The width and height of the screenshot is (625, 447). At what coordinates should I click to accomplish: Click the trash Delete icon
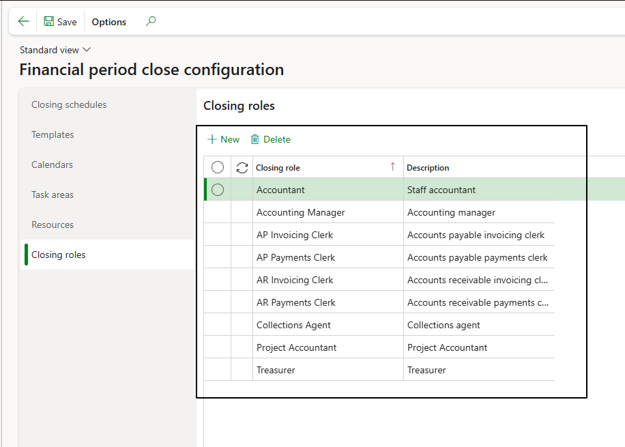pos(255,139)
